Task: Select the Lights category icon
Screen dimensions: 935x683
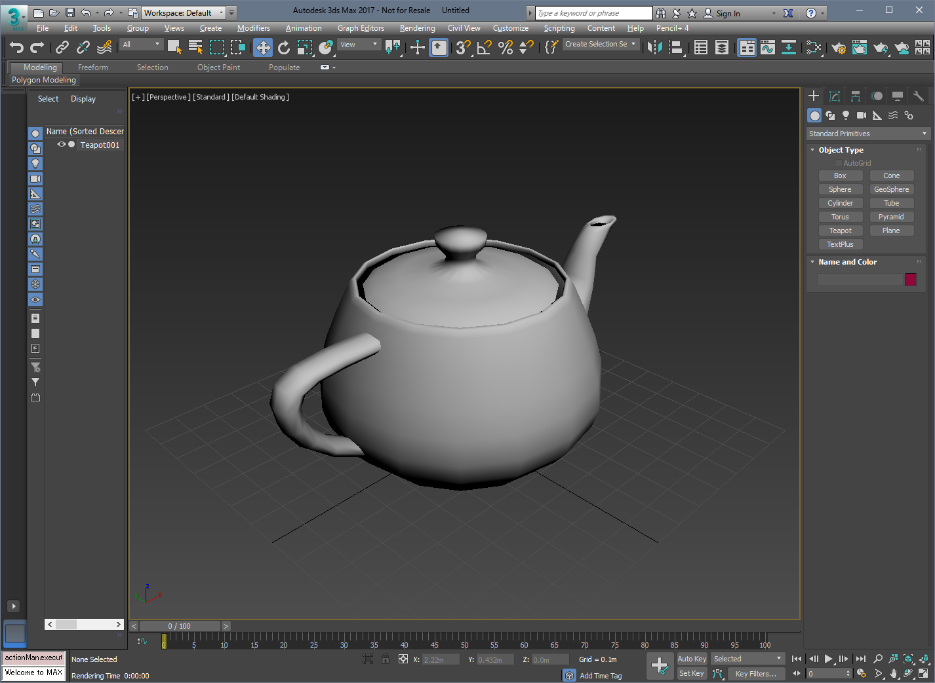Action: point(846,115)
